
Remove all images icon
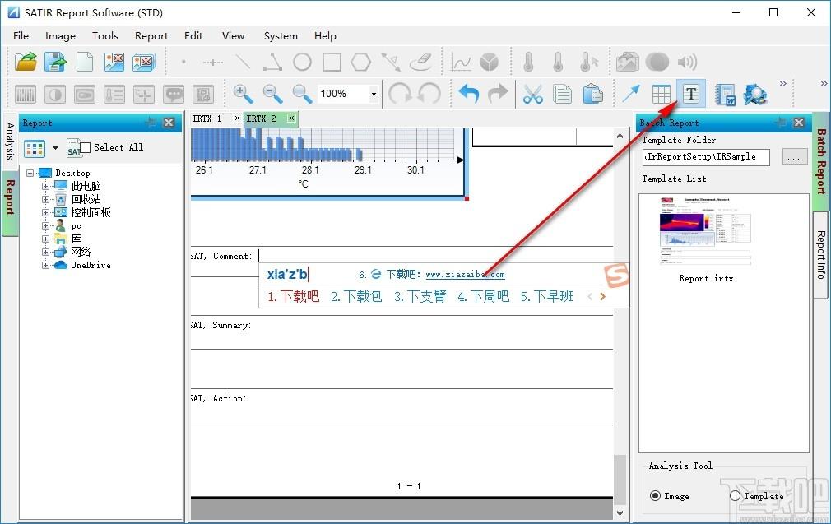pyautogui.click(x=144, y=62)
